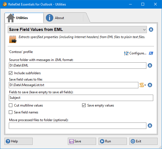162x149 pixels.
Task: Open Help
Action: 18,141
